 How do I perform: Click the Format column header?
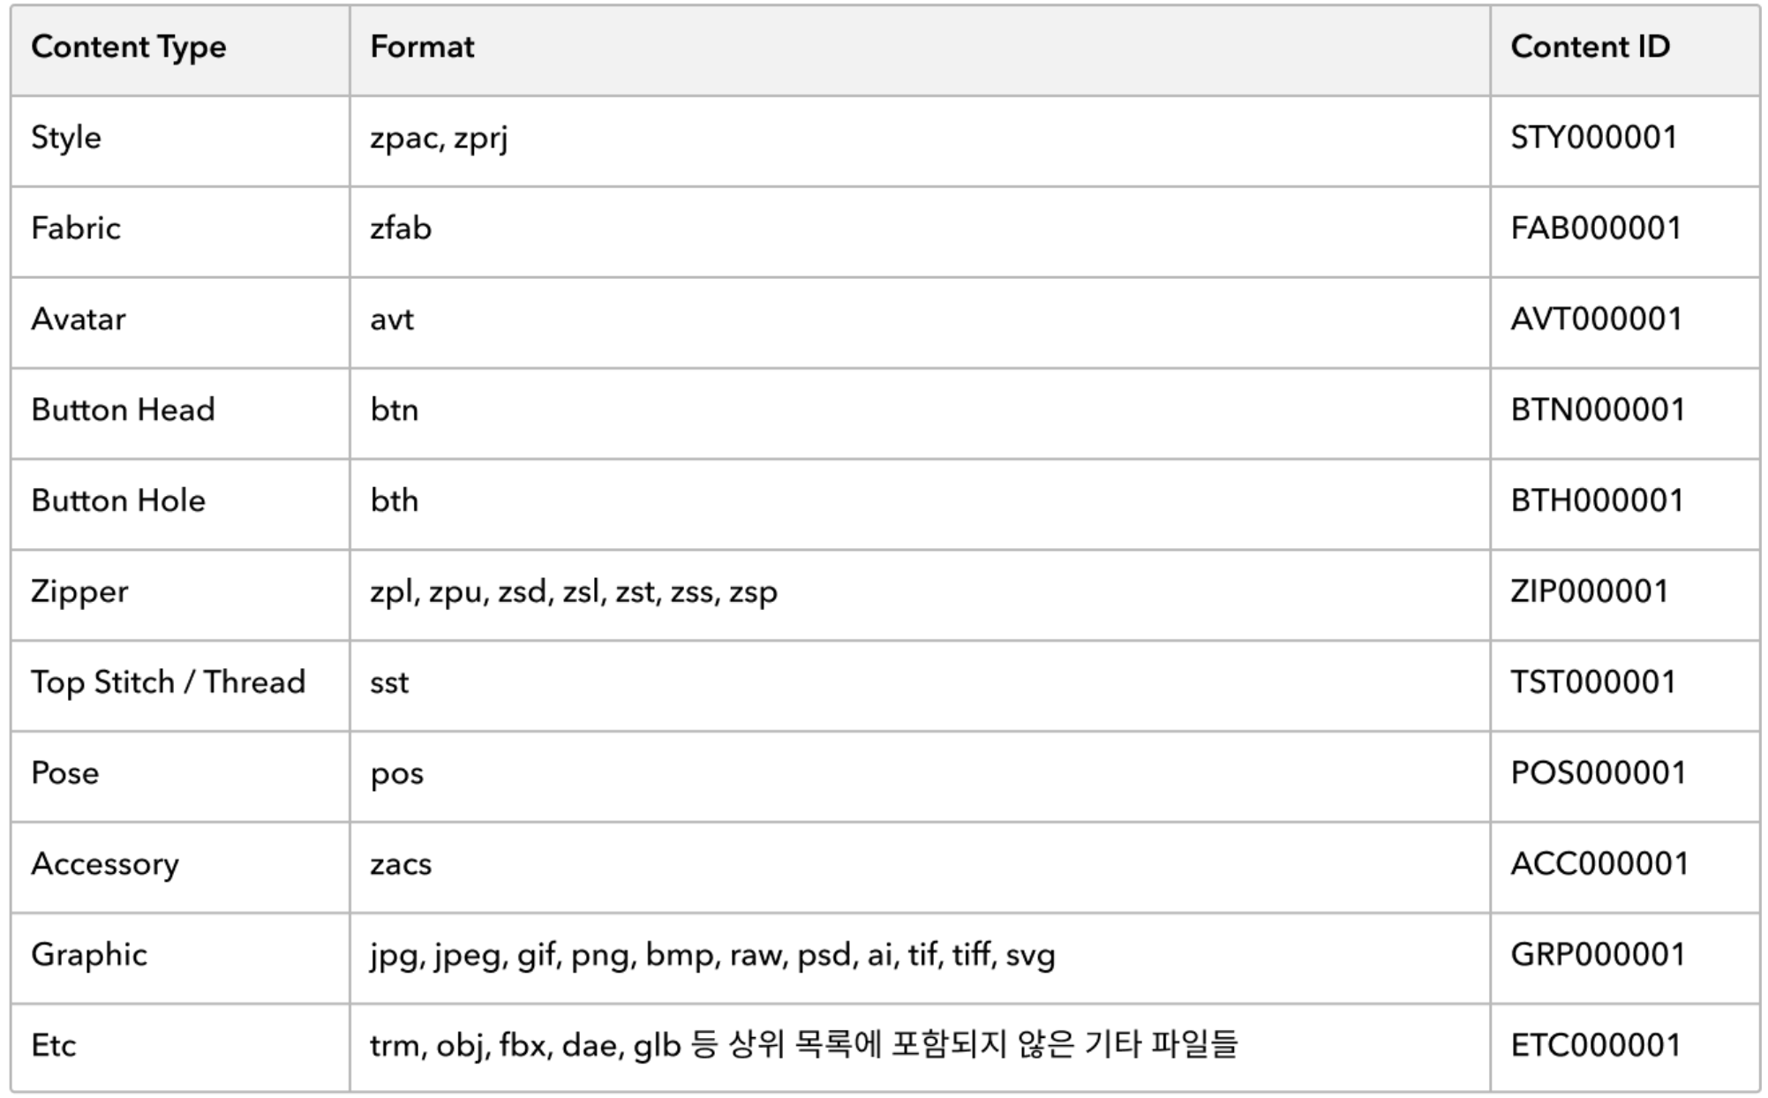(x=422, y=47)
